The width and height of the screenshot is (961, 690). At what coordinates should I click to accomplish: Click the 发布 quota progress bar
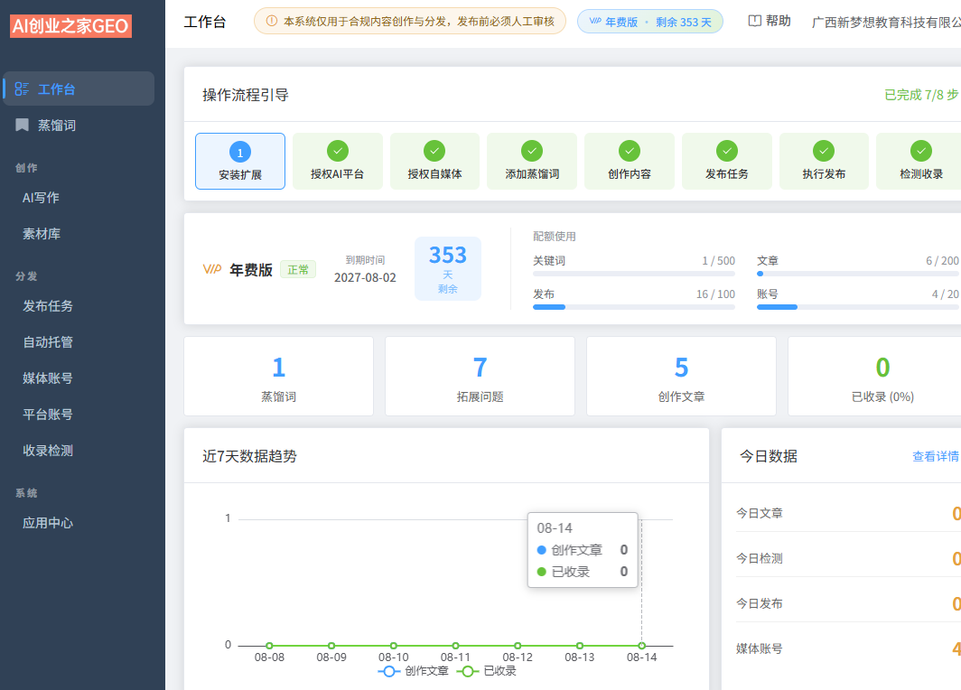pyautogui.click(x=634, y=307)
